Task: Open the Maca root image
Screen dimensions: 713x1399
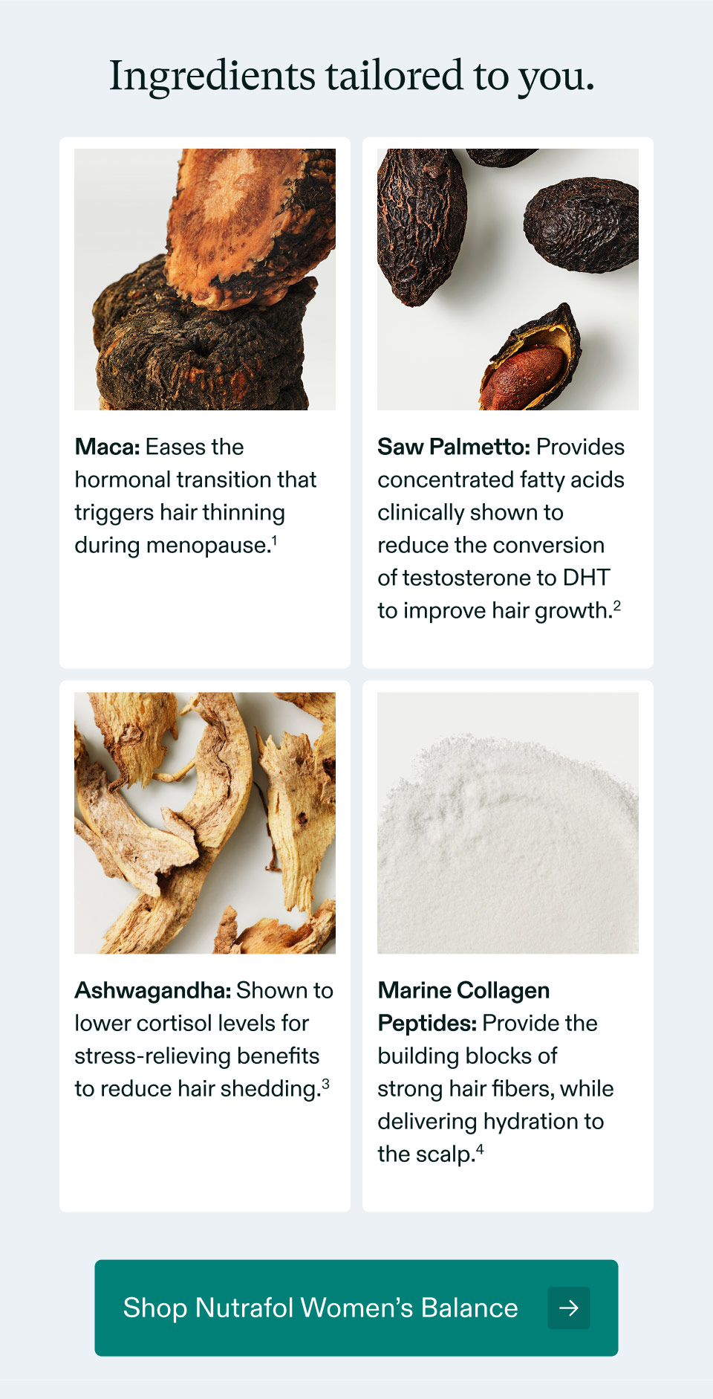Action: pyautogui.click(x=205, y=280)
